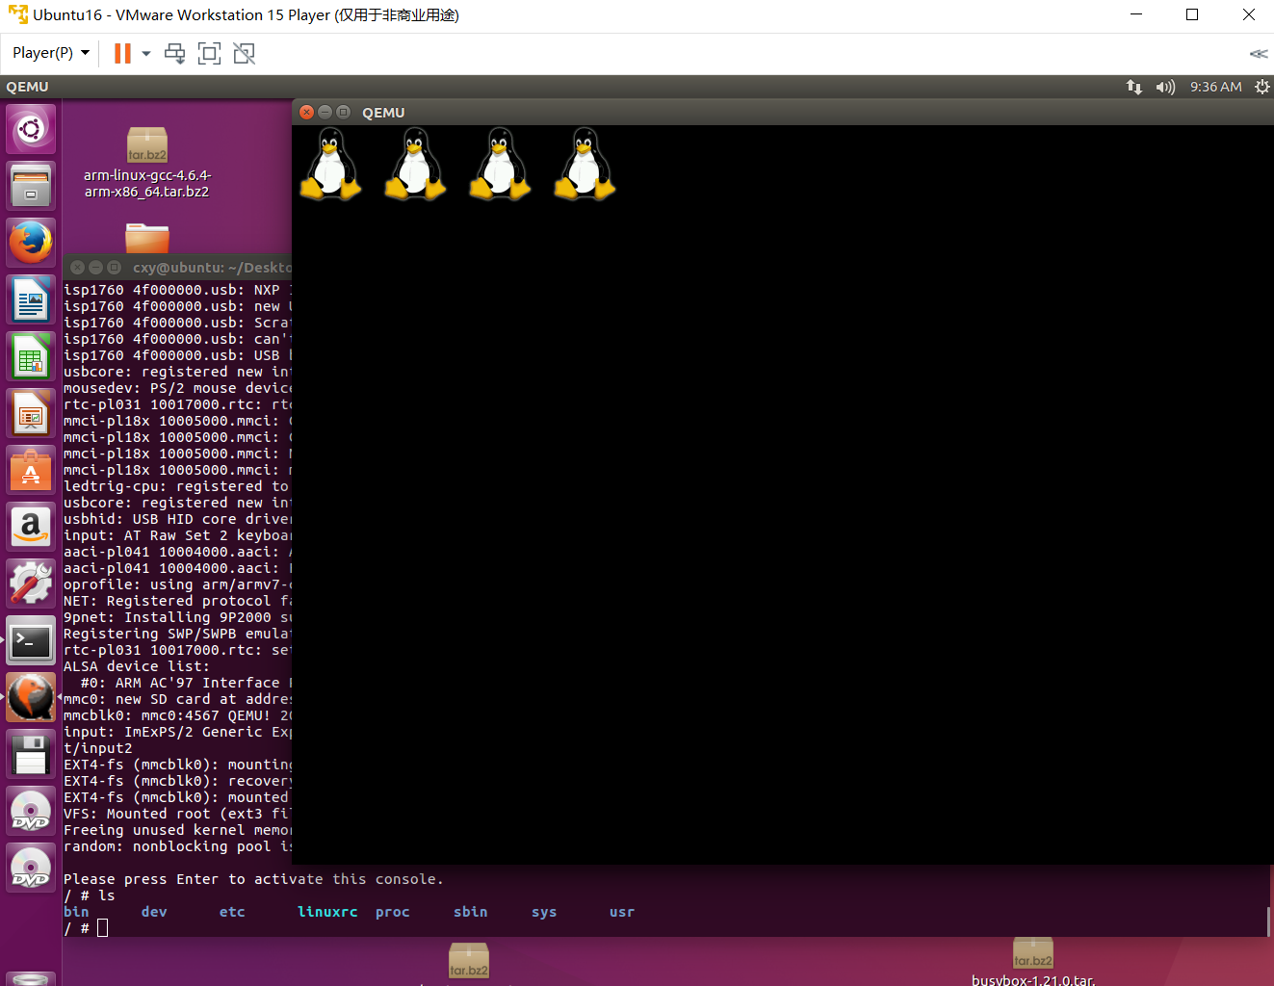The image size is (1274, 986).
Task: Expand the power options arrow beside the pause icon
Action: coord(146,53)
